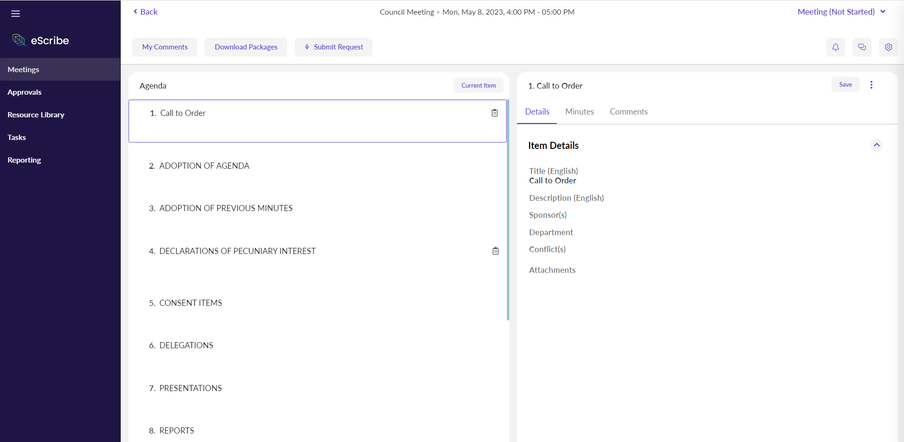Select agenda item 5 Consent Items

[x=191, y=303]
